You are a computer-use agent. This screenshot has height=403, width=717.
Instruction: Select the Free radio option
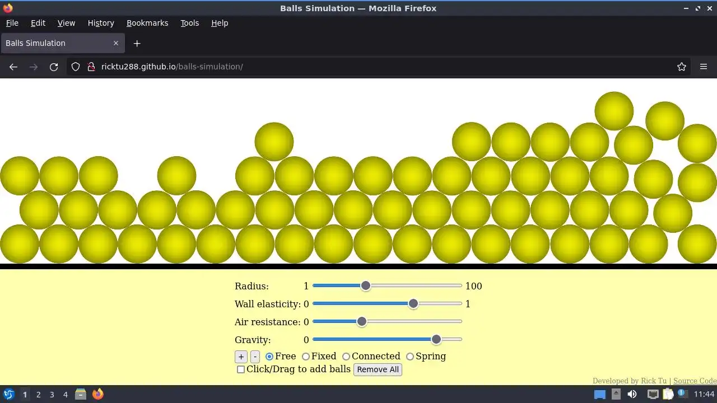pyautogui.click(x=269, y=357)
